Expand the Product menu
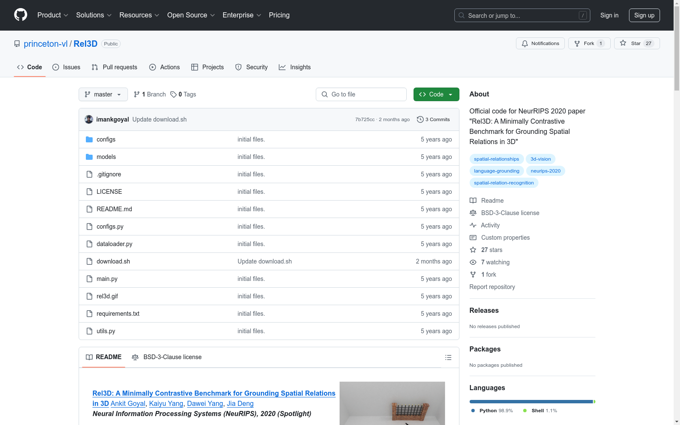Image resolution: width=680 pixels, height=425 pixels. coord(53,15)
